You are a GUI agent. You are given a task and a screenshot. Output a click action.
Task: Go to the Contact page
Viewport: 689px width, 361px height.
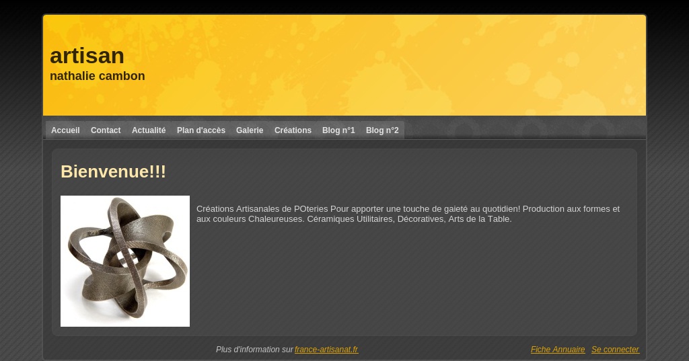coord(106,130)
